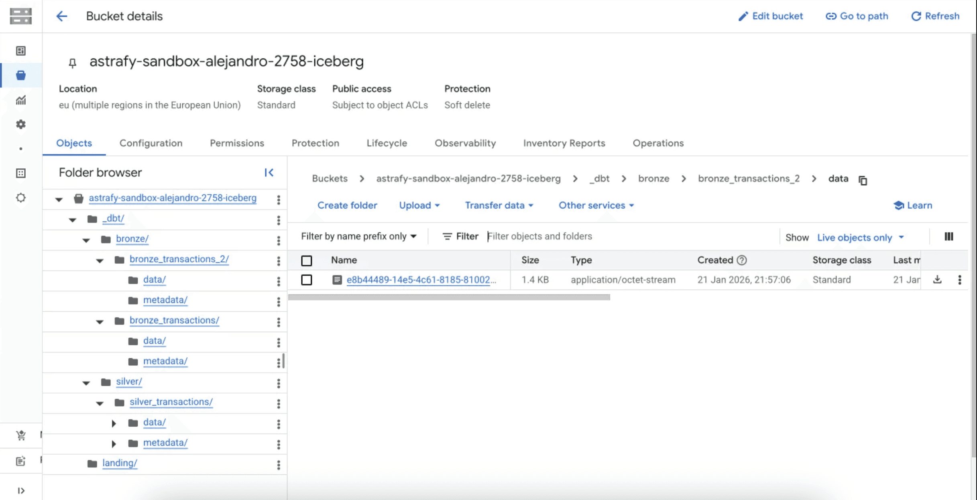Click the back arrow beside Bucket details

(x=61, y=16)
